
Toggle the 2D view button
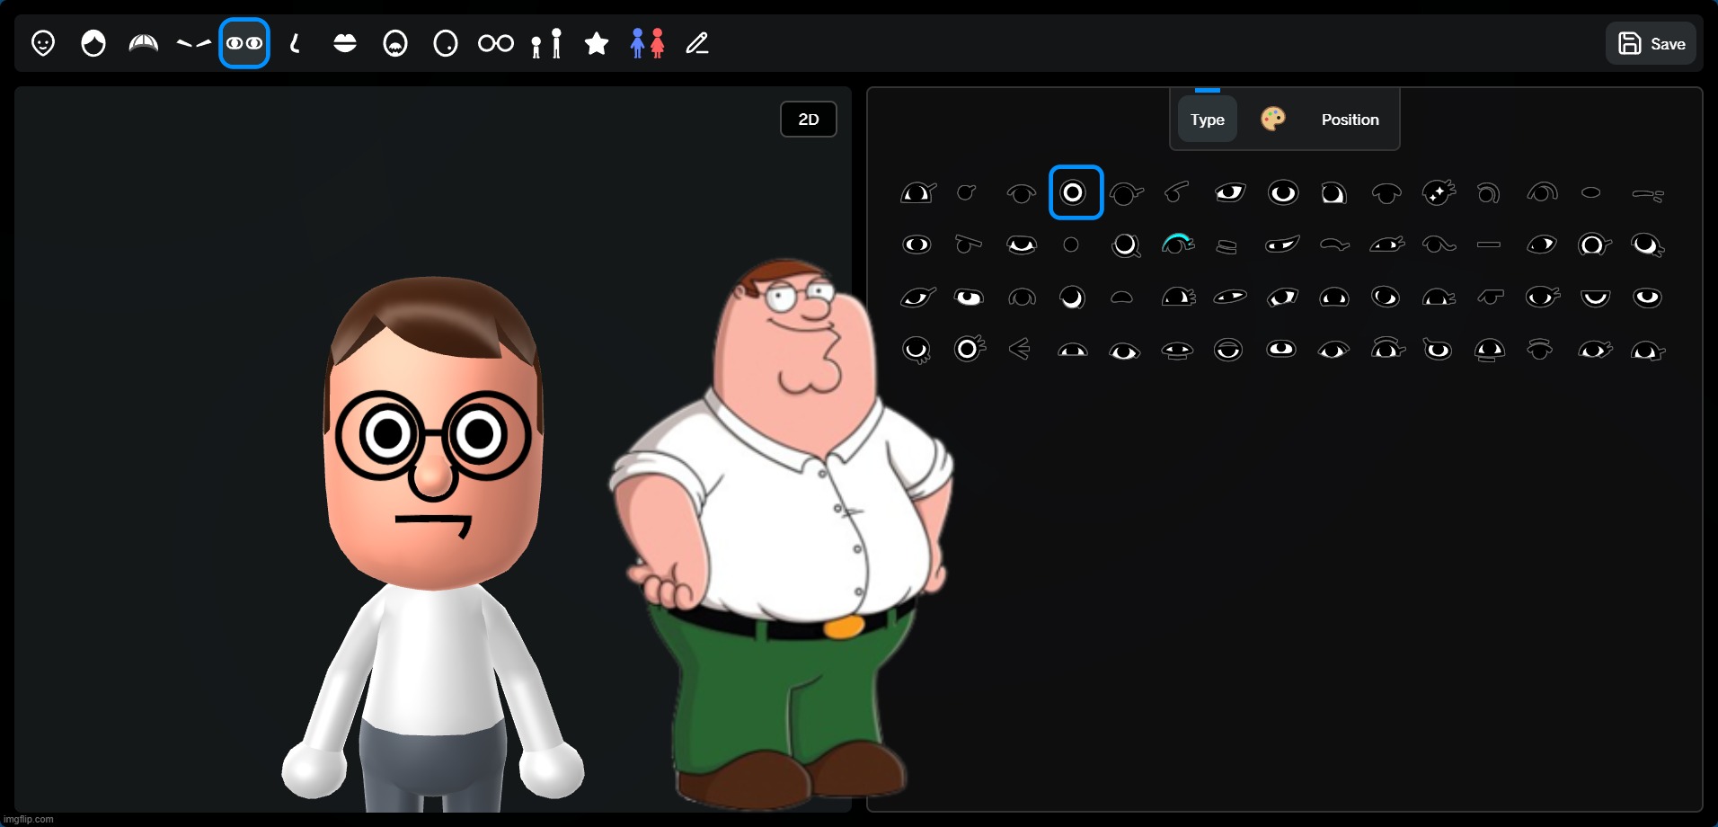pos(809,120)
